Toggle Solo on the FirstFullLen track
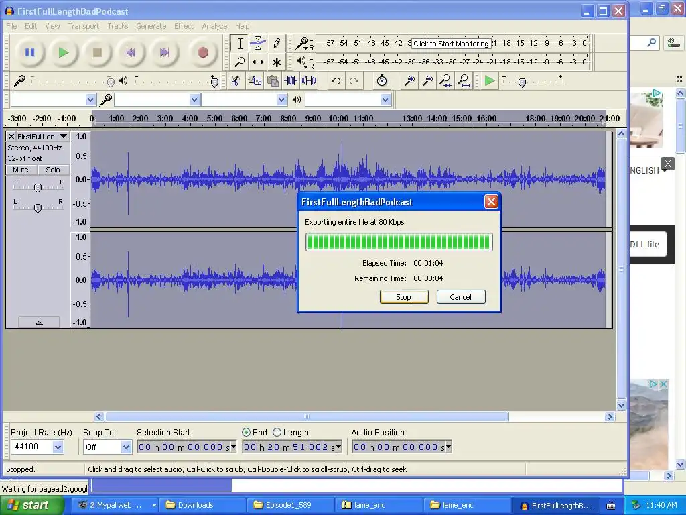This screenshot has width=686, height=515. point(52,170)
